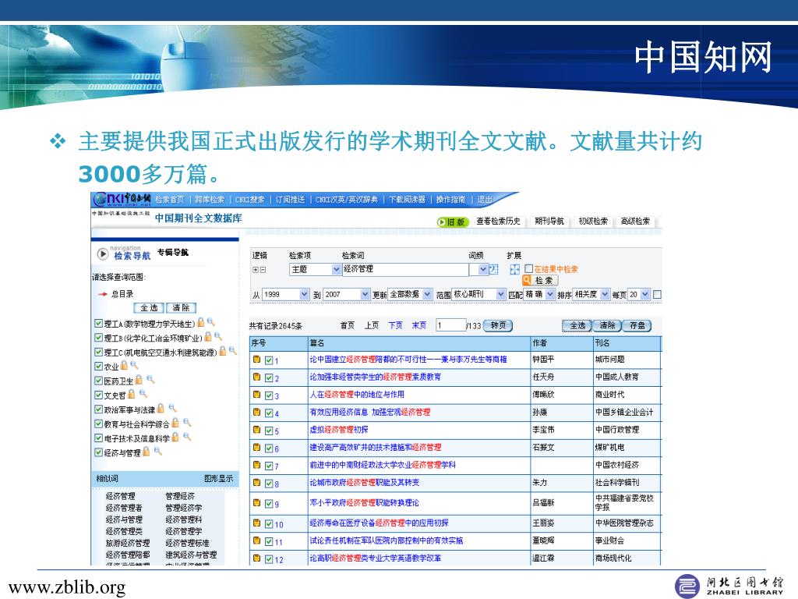
Task: Click the lock icon next to 政治军事与法律
Action: [161, 408]
